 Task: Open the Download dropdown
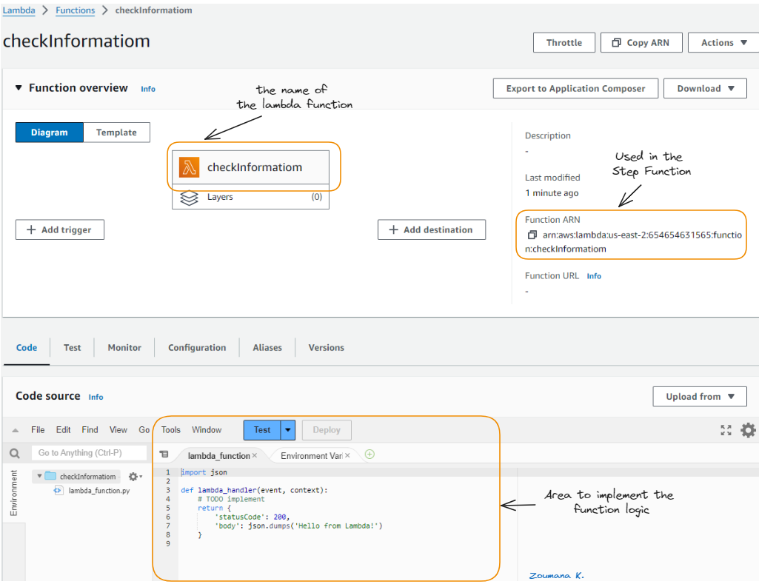pos(704,88)
